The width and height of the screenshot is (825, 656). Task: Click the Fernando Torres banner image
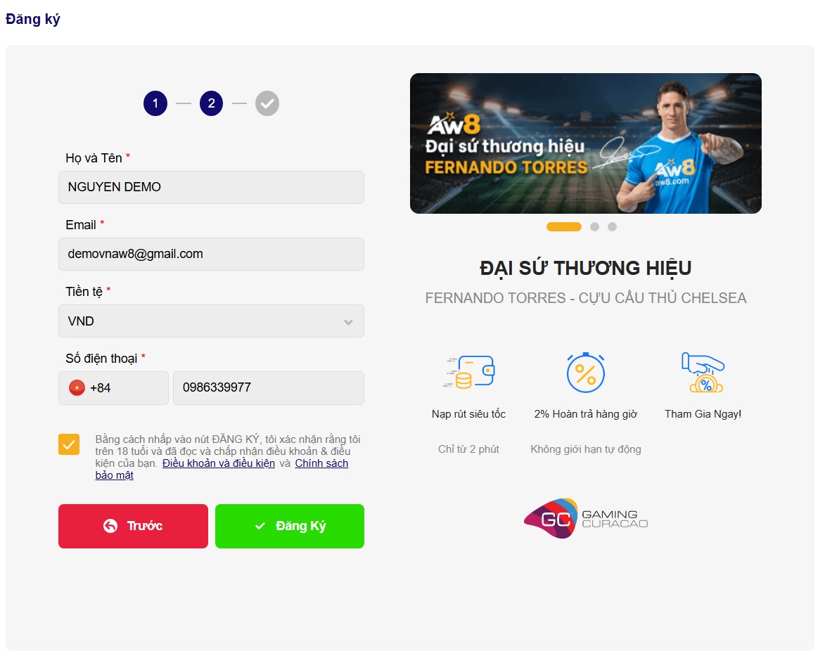(x=586, y=143)
